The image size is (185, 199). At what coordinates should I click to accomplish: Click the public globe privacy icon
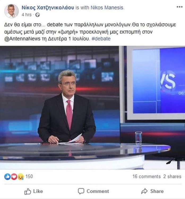[x=37, y=15]
